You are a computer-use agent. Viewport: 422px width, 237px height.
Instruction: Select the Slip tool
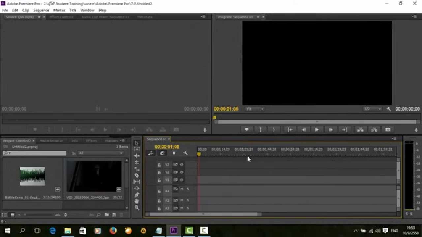(x=137, y=181)
